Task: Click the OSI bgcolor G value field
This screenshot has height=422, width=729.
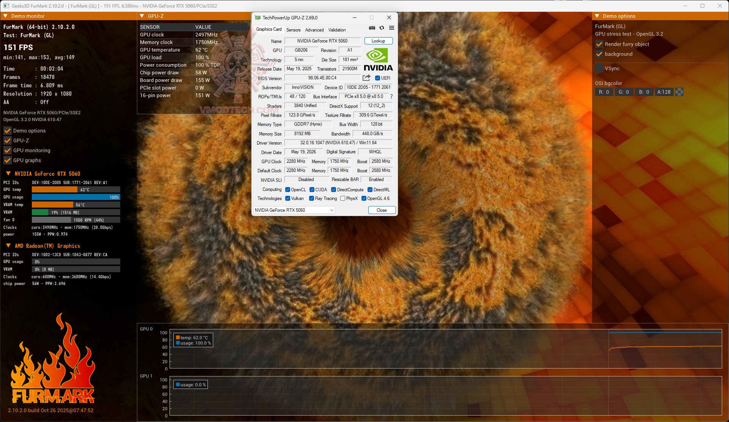Action: [624, 92]
